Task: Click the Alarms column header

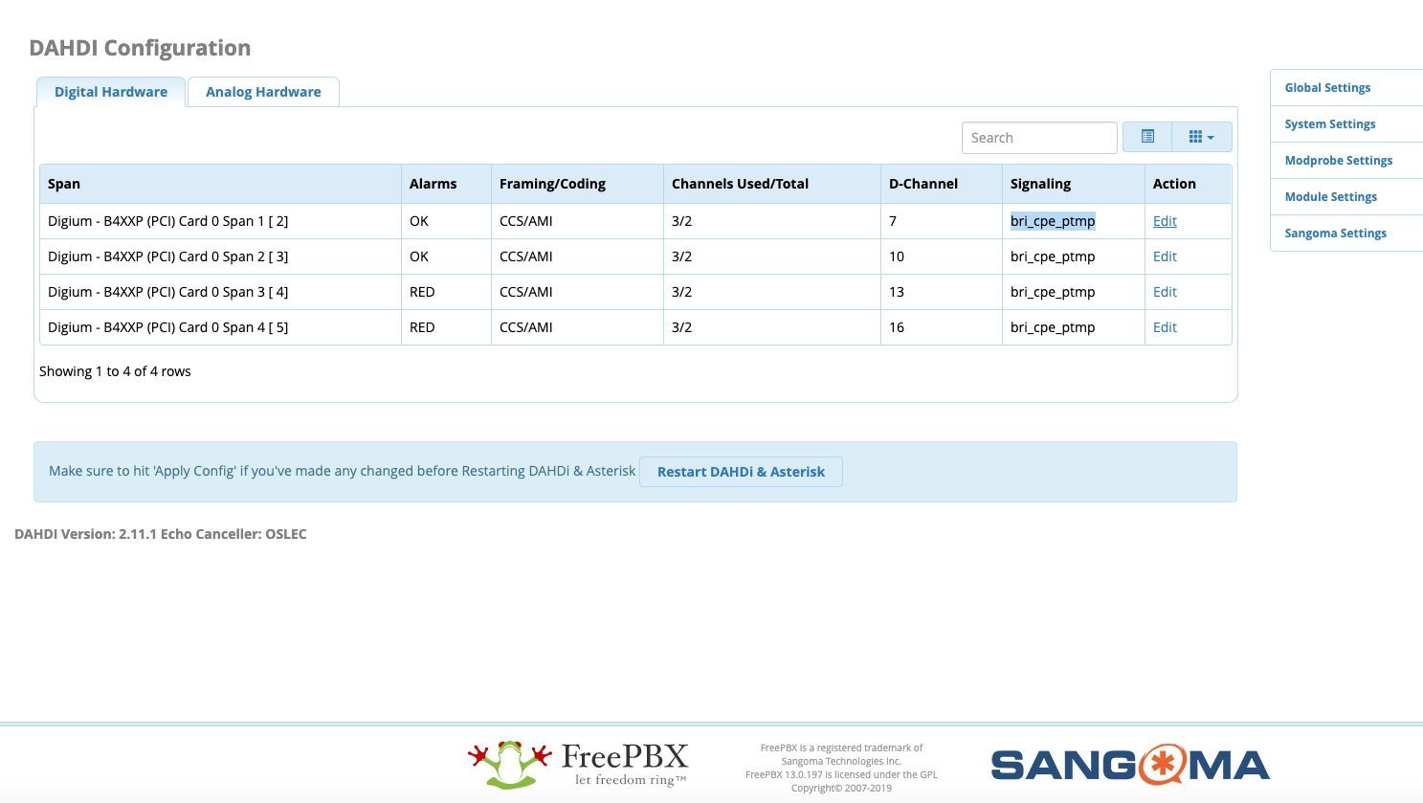Action: pyautogui.click(x=433, y=184)
